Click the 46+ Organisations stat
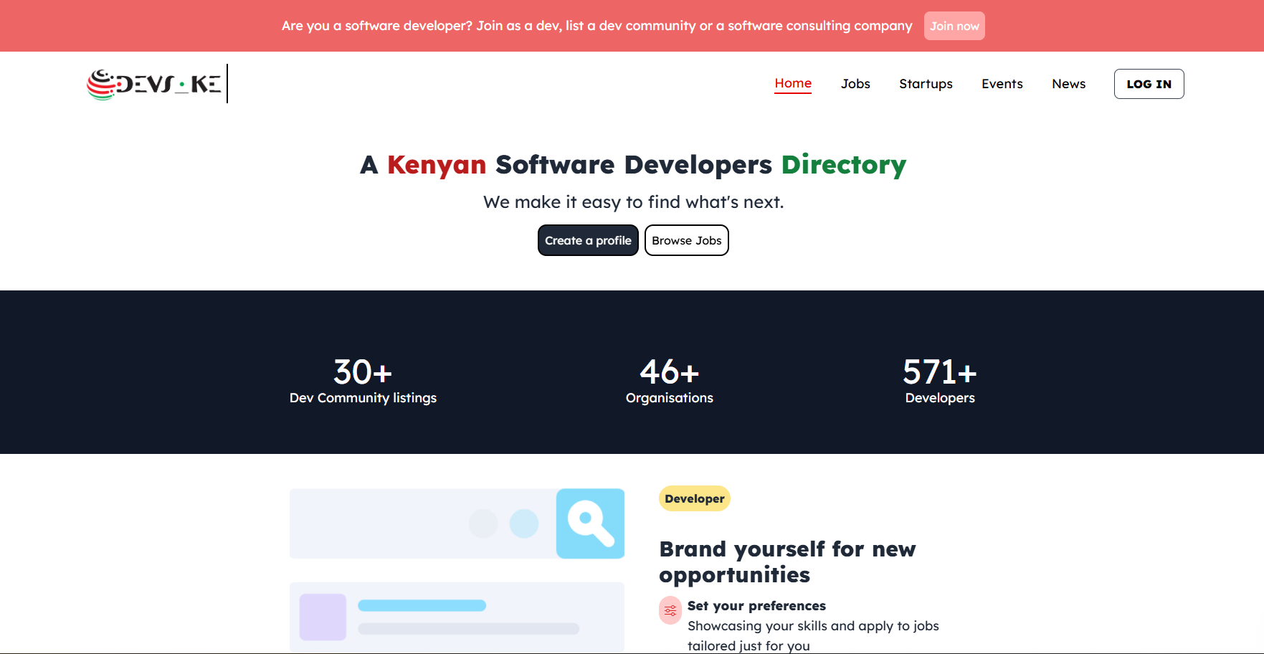 (670, 381)
